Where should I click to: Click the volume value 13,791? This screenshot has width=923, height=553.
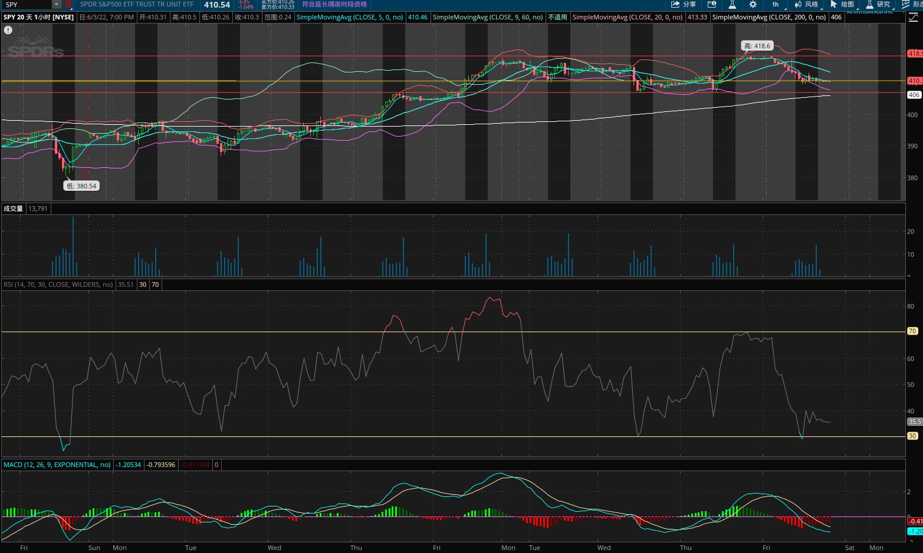pos(38,208)
